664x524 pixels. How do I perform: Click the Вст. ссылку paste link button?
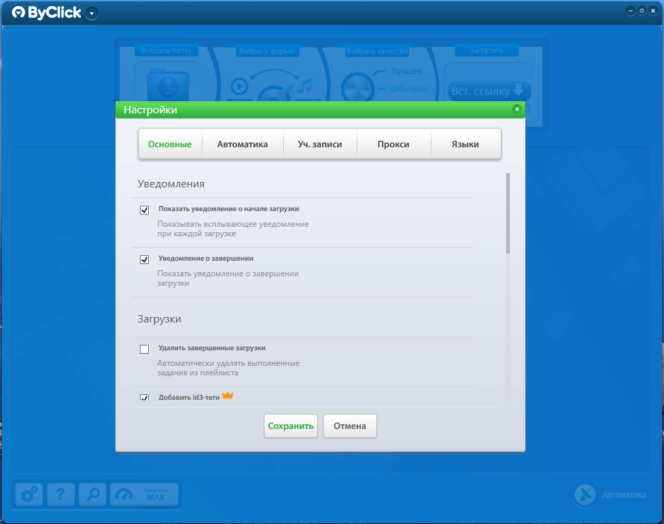[489, 91]
